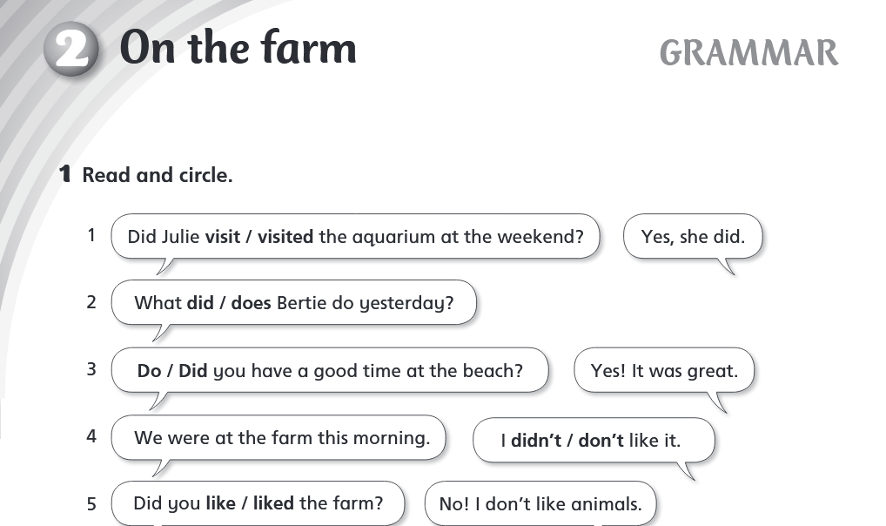Select "did" in the Bertie question
This screenshot has height=526, width=886.
pos(200,304)
